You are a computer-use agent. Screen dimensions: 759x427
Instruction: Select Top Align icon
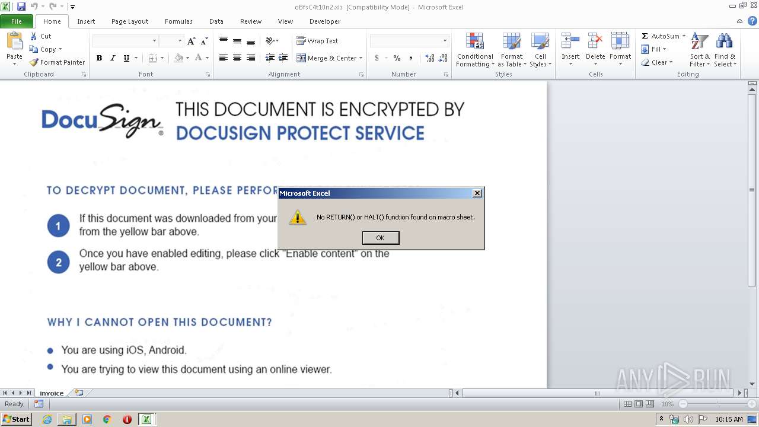[x=224, y=41]
